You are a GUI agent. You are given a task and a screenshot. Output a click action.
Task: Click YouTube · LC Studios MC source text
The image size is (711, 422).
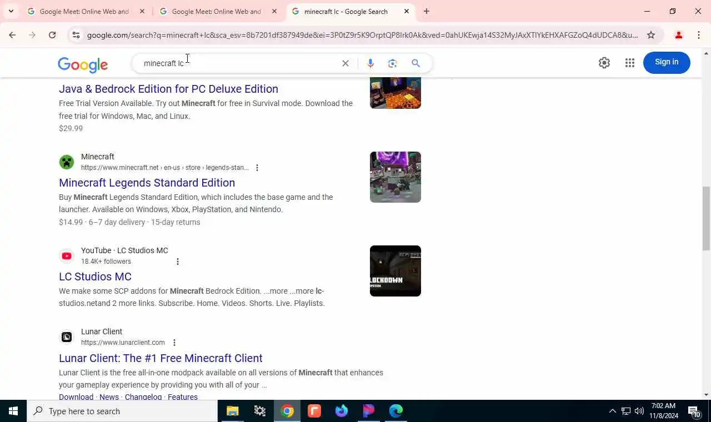click(124, 250)
